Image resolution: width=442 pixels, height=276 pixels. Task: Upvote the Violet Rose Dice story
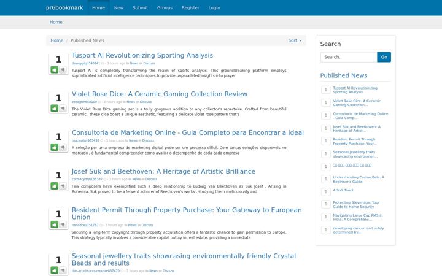[55, 108]
